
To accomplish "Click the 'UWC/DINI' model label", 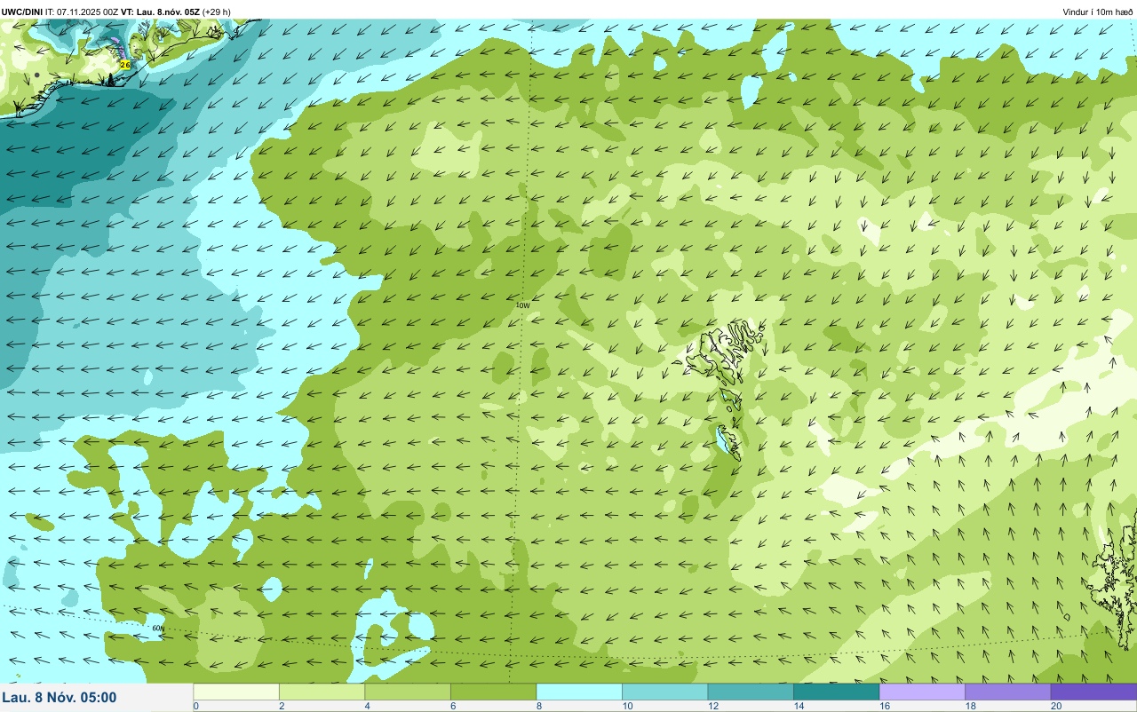I will [x=22, y=12].
